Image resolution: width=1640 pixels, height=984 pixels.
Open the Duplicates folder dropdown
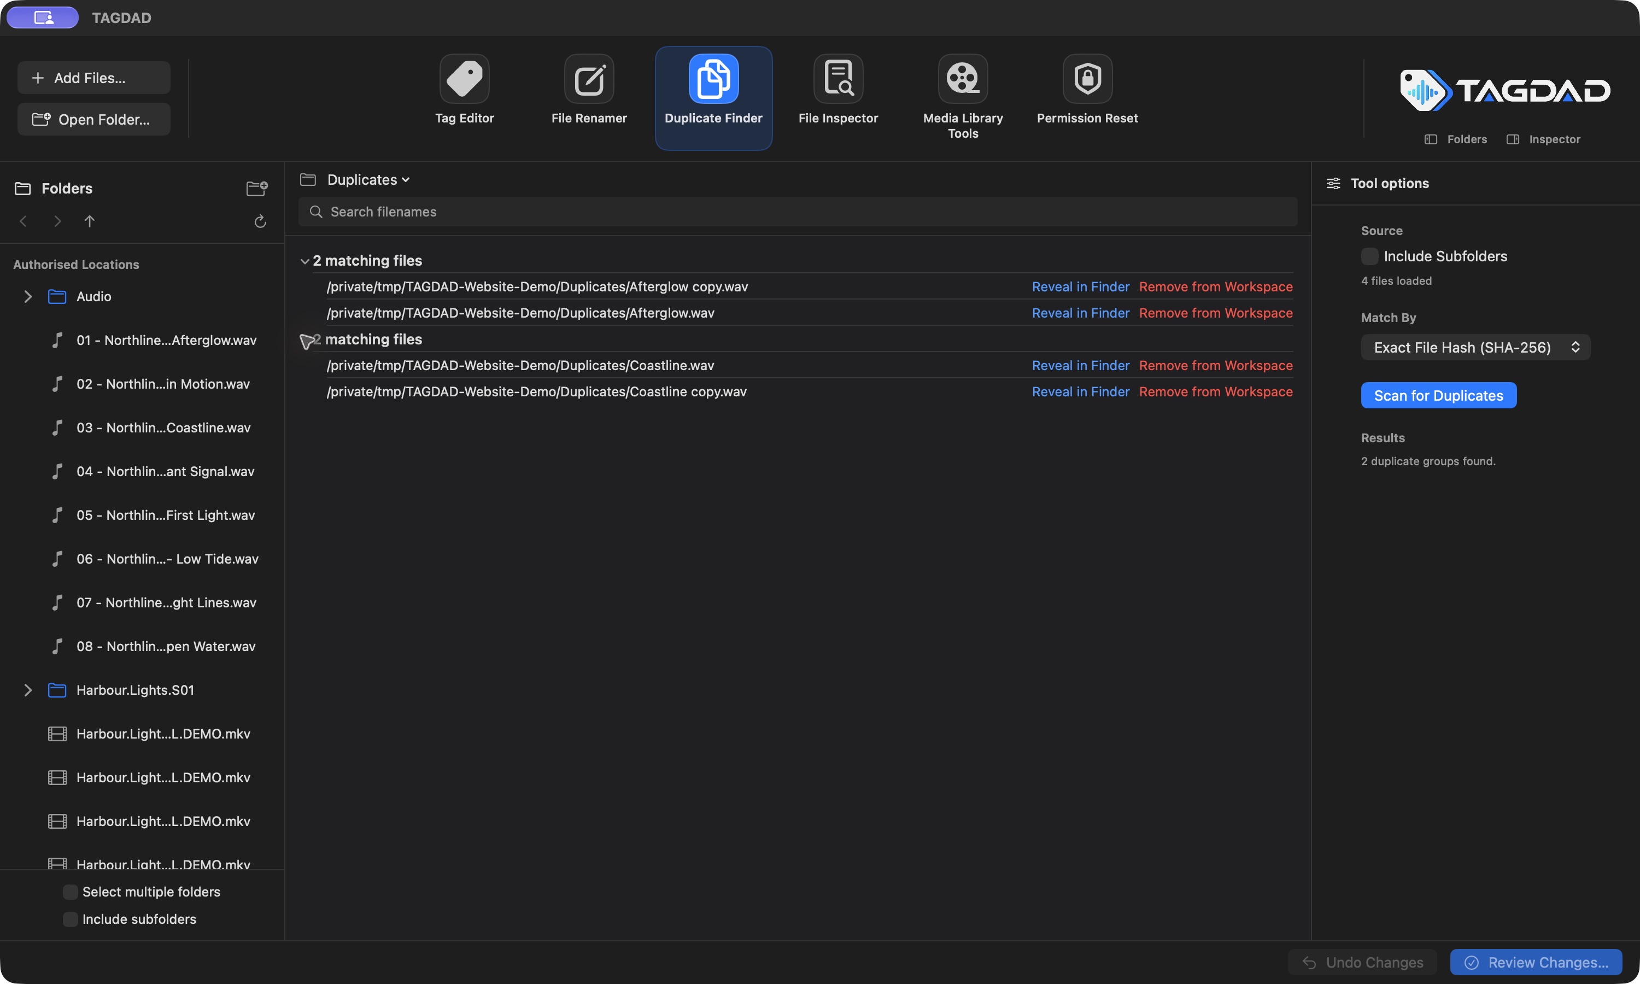[x=368, y=180]
